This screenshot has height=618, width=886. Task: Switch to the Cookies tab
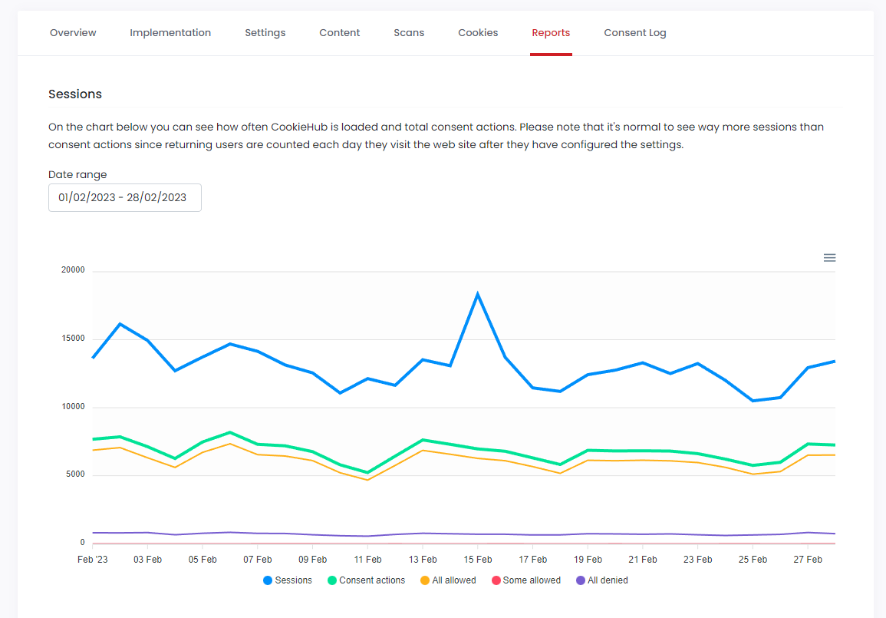click(x=478, y=32)
